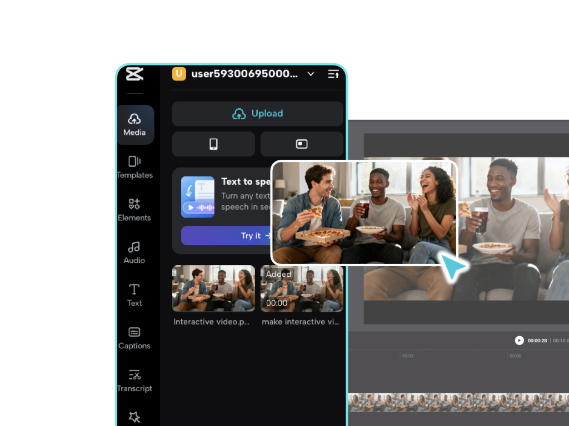This screenshot has height=426, width=569.
Task: Open the Elements panel
Action: [x=134, y=209]
